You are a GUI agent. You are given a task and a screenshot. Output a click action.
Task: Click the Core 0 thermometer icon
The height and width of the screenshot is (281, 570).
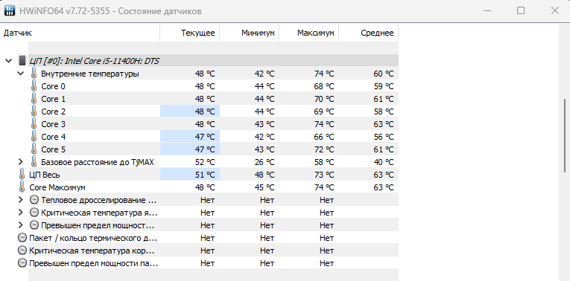point(34,86)
